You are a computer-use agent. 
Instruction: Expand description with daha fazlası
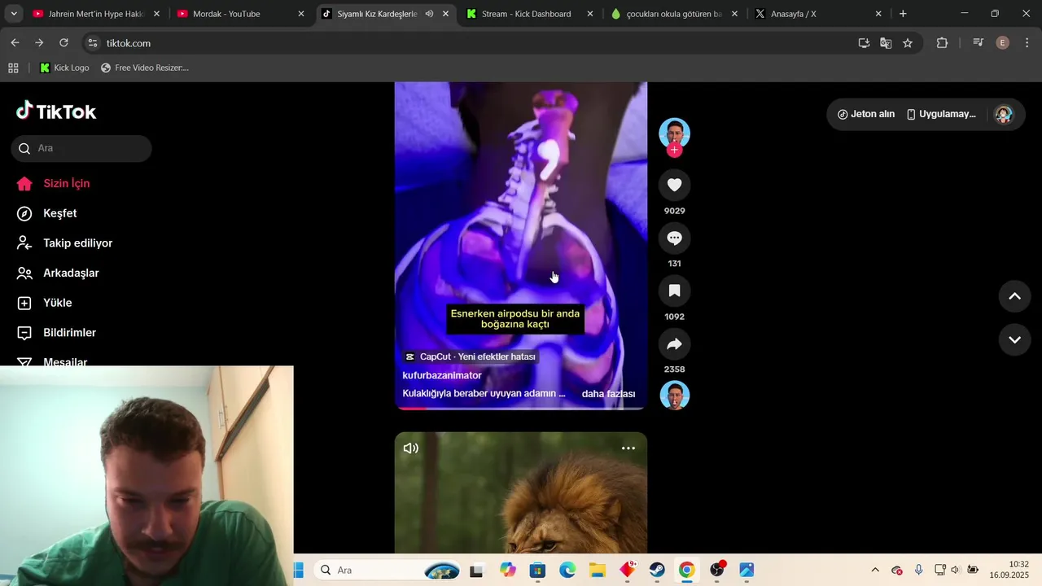pyautogui.click(x=608, y=394)
